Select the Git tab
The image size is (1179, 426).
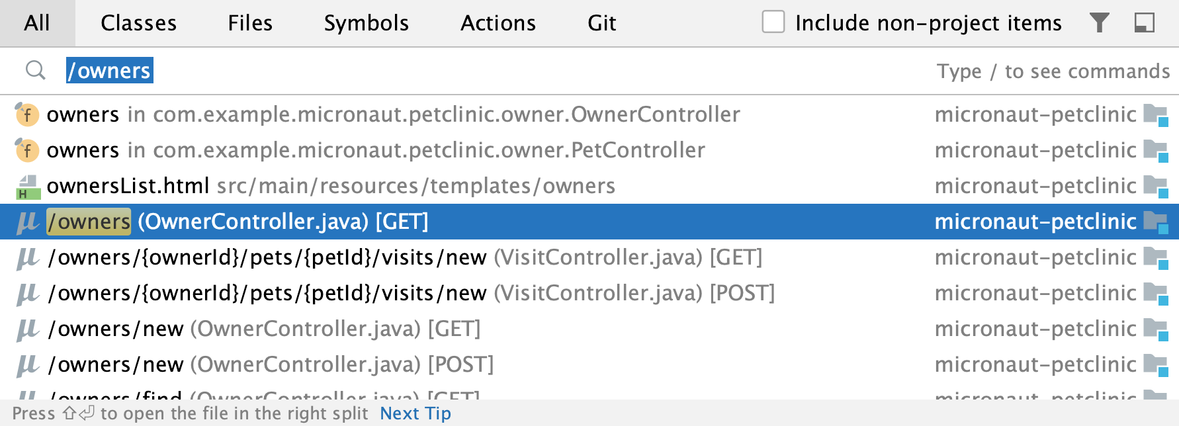point(601,23)
